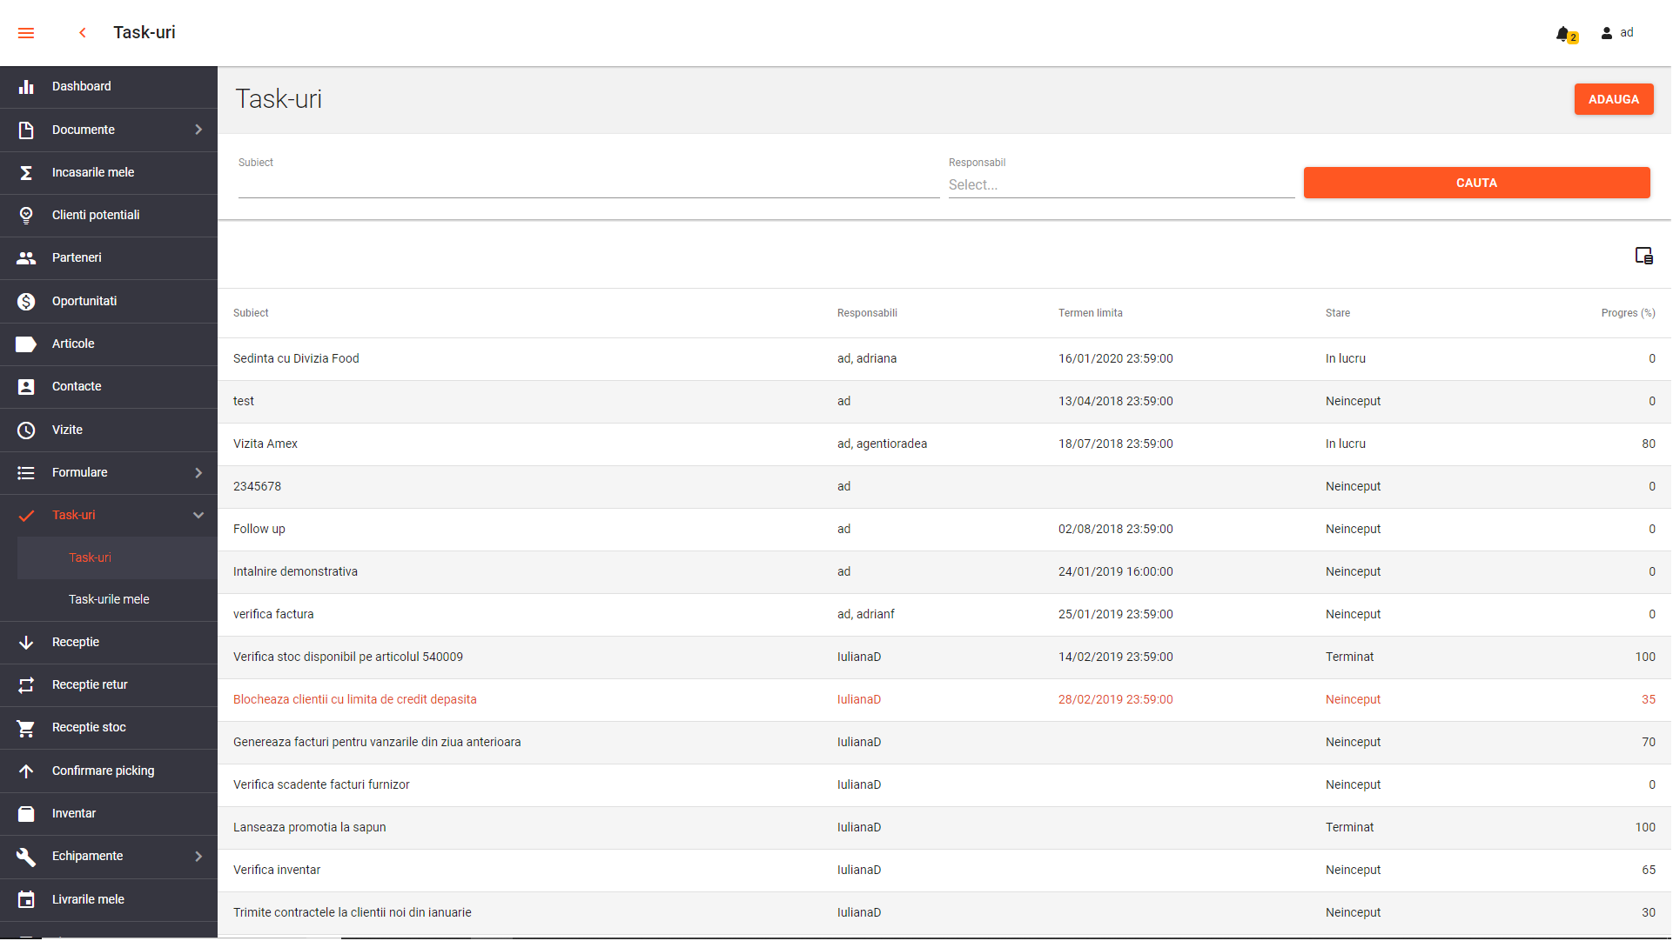The image size is (1673, 941).
Task: Click the Vizite clock icon
Action: [26, 430]
